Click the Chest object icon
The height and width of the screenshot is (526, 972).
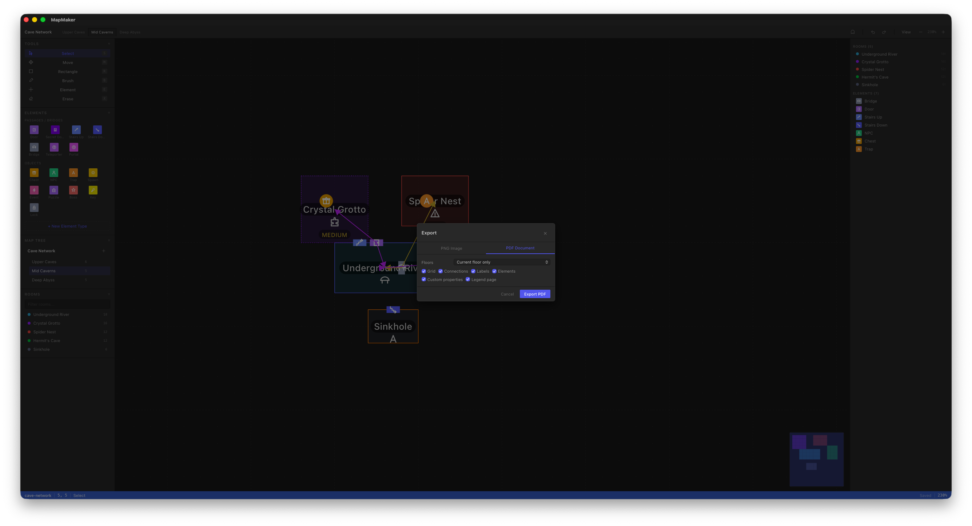[x=34, y=173]
